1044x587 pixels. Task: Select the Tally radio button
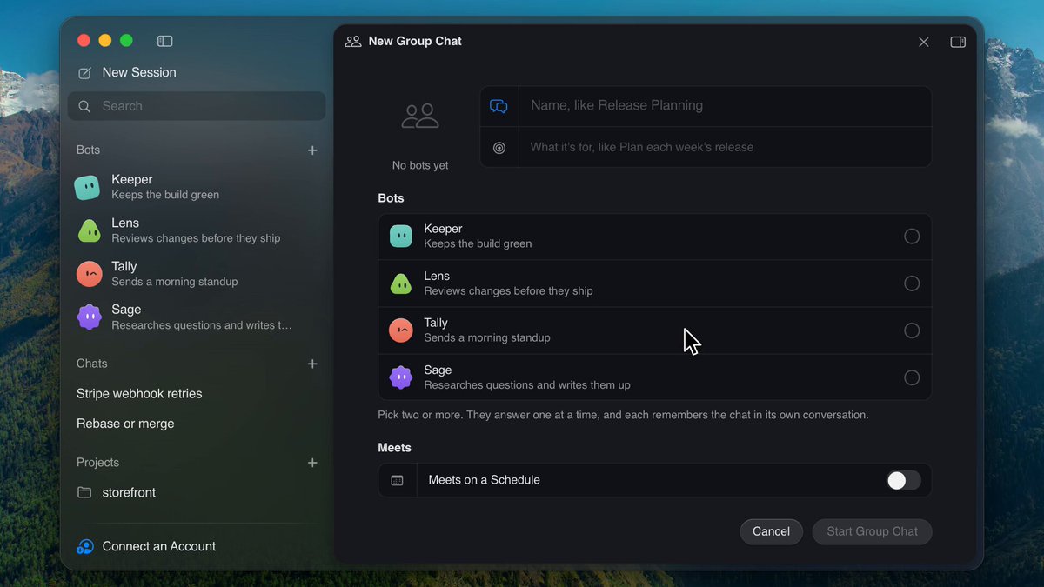click(x=912, y=330)
